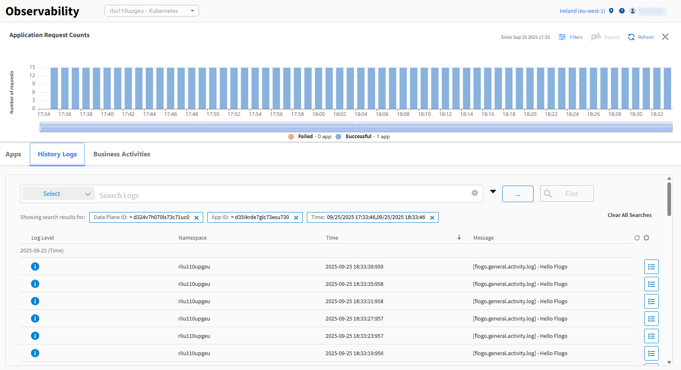Viewport: 681px width, 370px height.
Task: Remove the App ID filter chip
Action: click(x=296, y=218)
